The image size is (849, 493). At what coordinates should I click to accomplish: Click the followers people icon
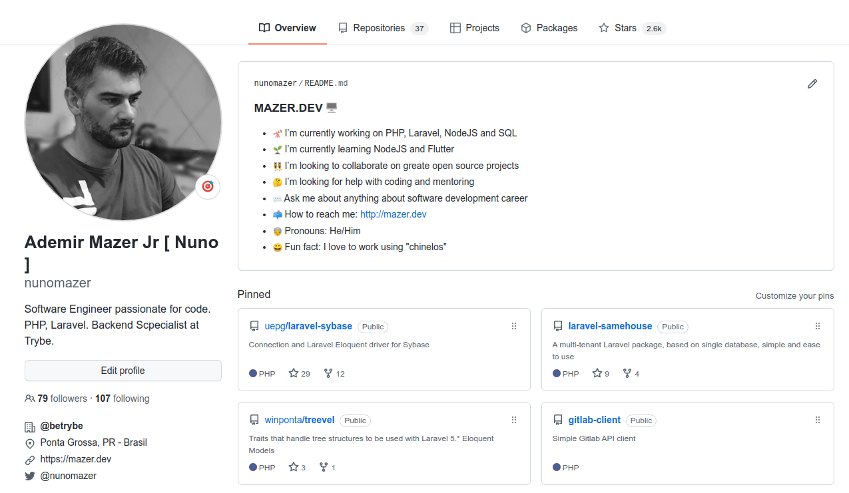coord(29,399)
